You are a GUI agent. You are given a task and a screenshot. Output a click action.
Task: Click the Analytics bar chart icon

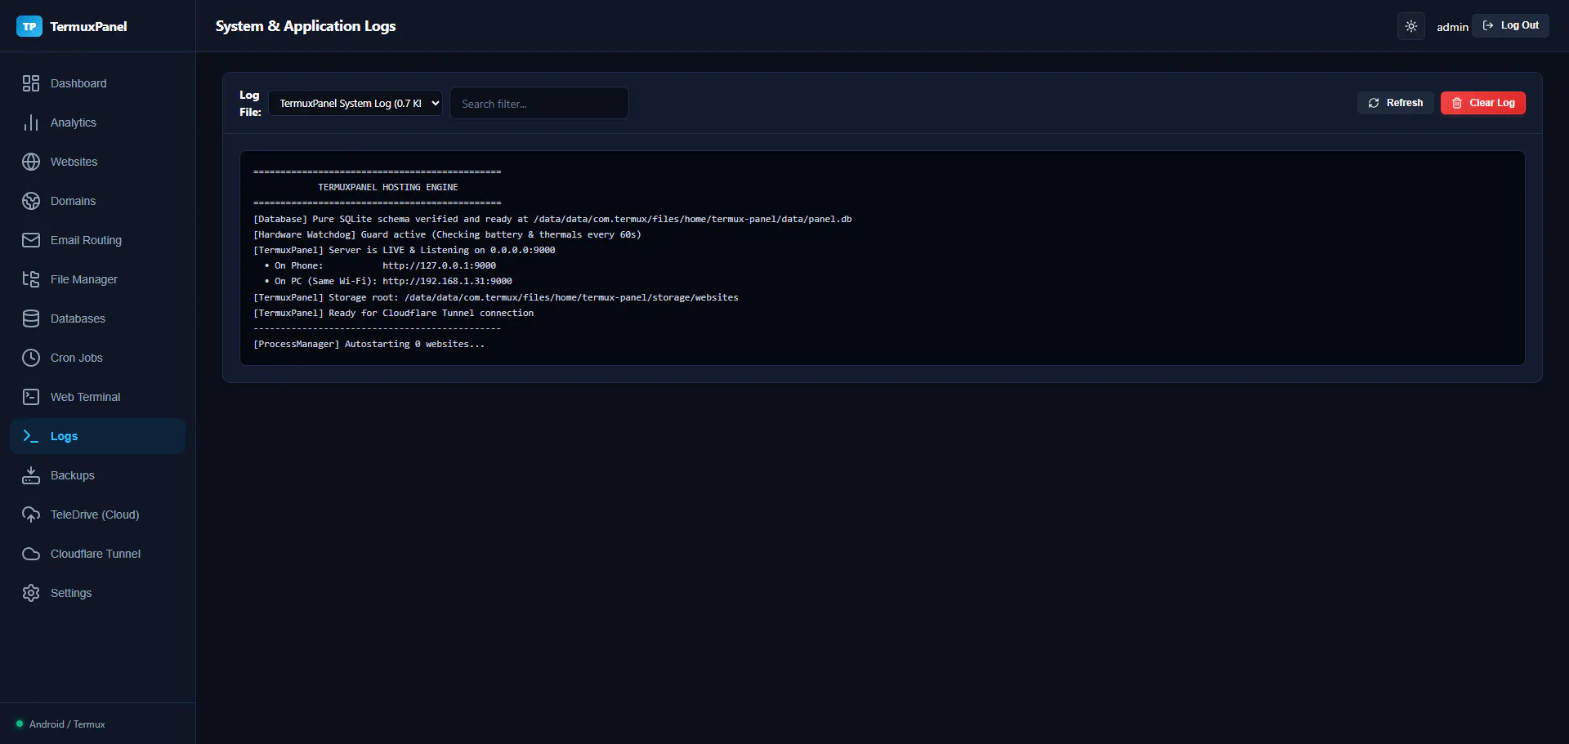(x=31, y=123)
